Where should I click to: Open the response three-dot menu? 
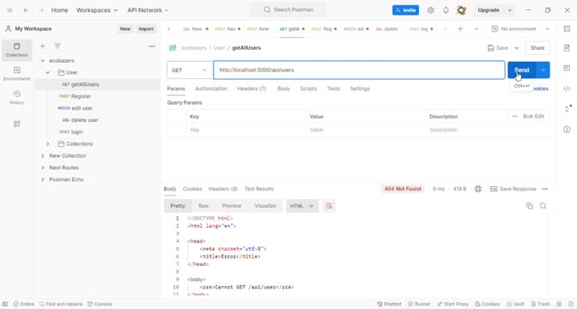(545, 189)
